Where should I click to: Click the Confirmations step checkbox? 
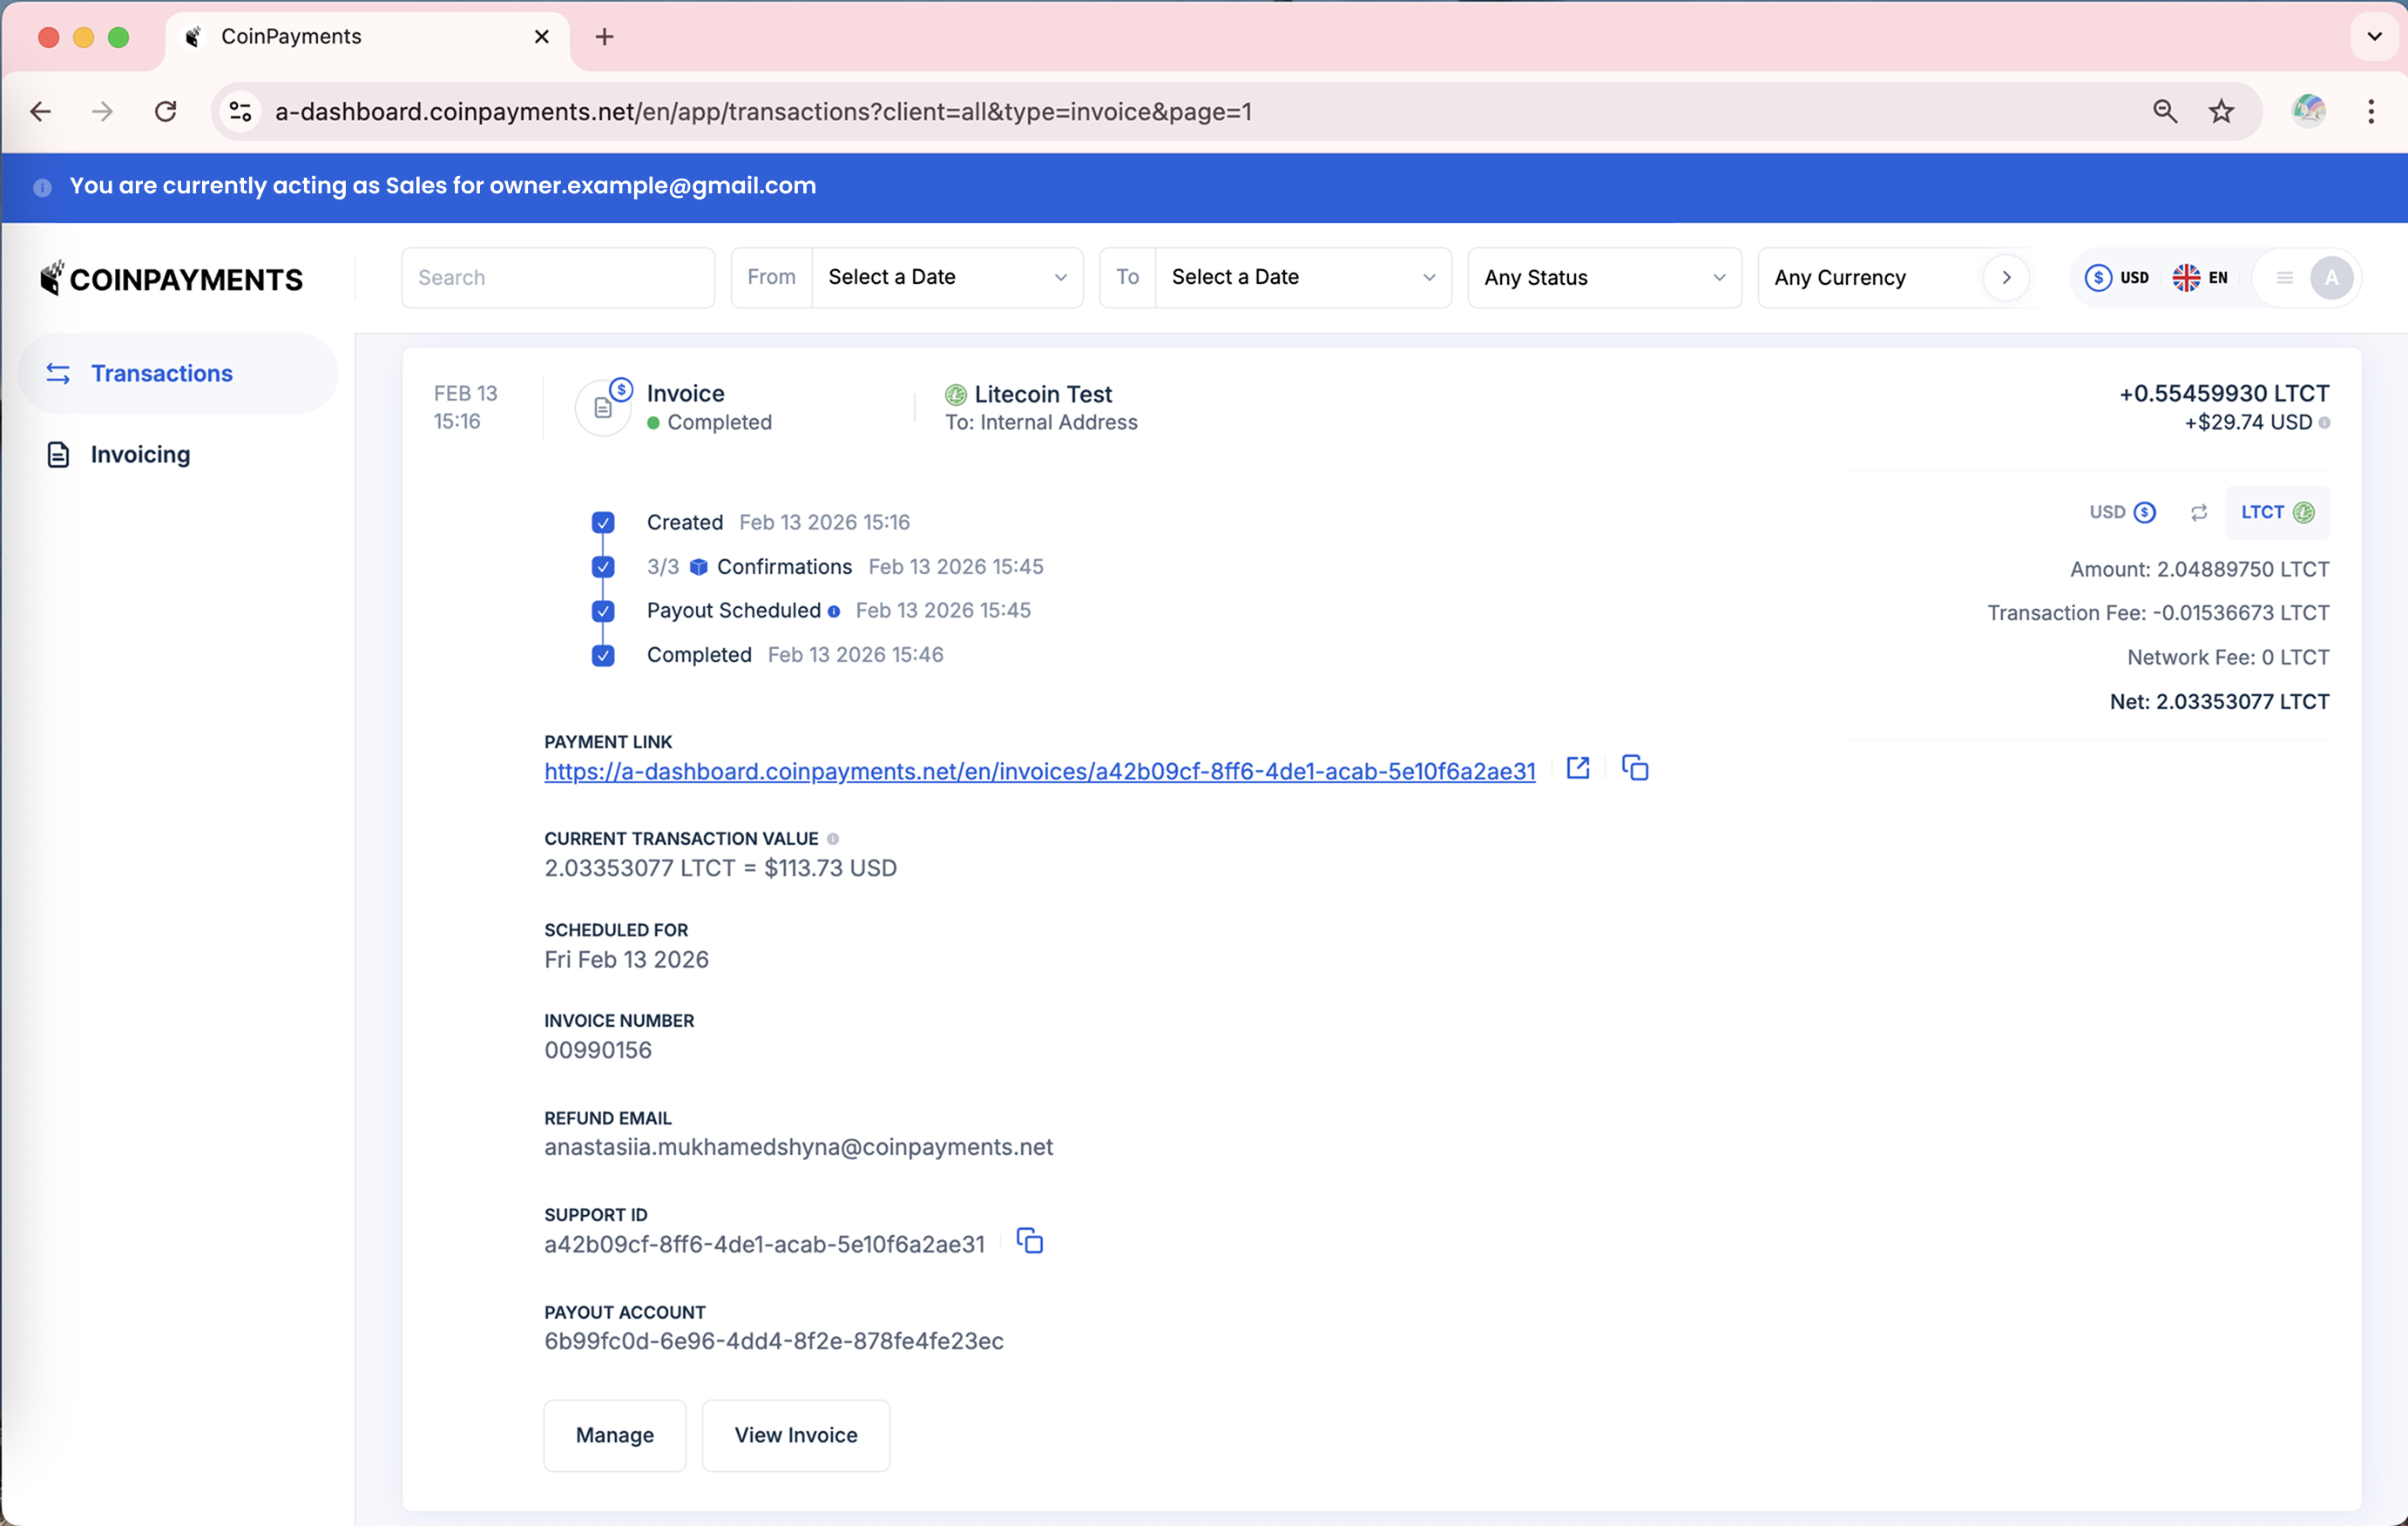click(x=603, y=567)
